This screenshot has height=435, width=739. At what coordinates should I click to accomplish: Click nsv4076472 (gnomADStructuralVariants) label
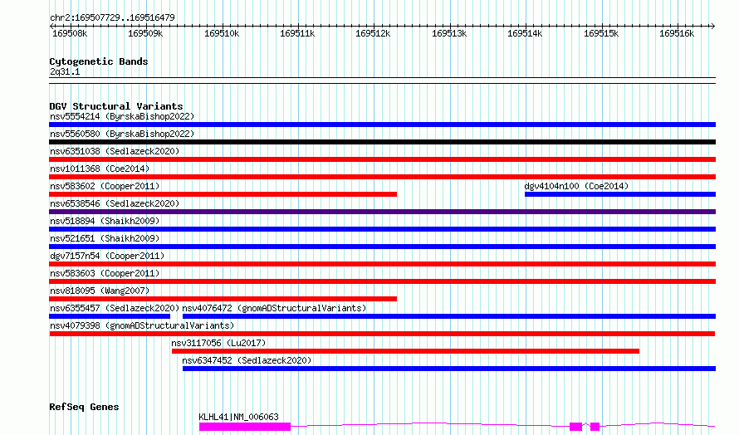pos(274,308)
